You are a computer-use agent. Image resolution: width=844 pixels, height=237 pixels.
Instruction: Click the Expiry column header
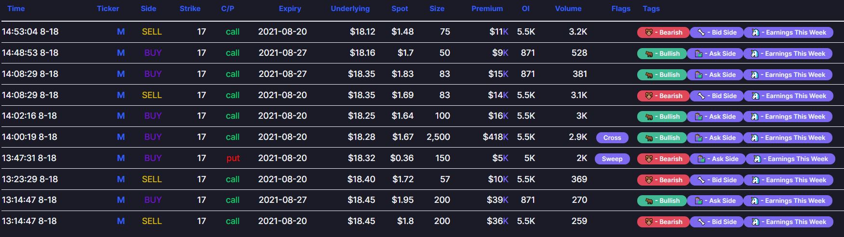290,9
